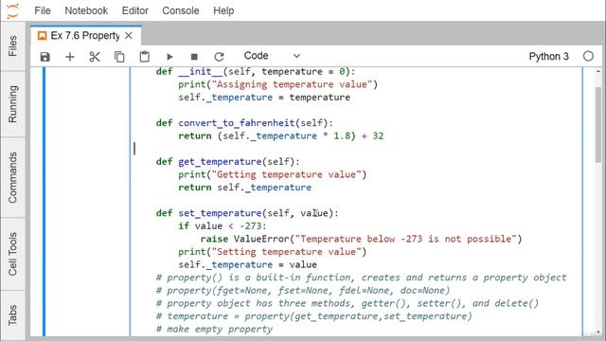The image size is (606, 341).
Task: Click the '1.8' multiplier value
Action: (x=342, y=136)
